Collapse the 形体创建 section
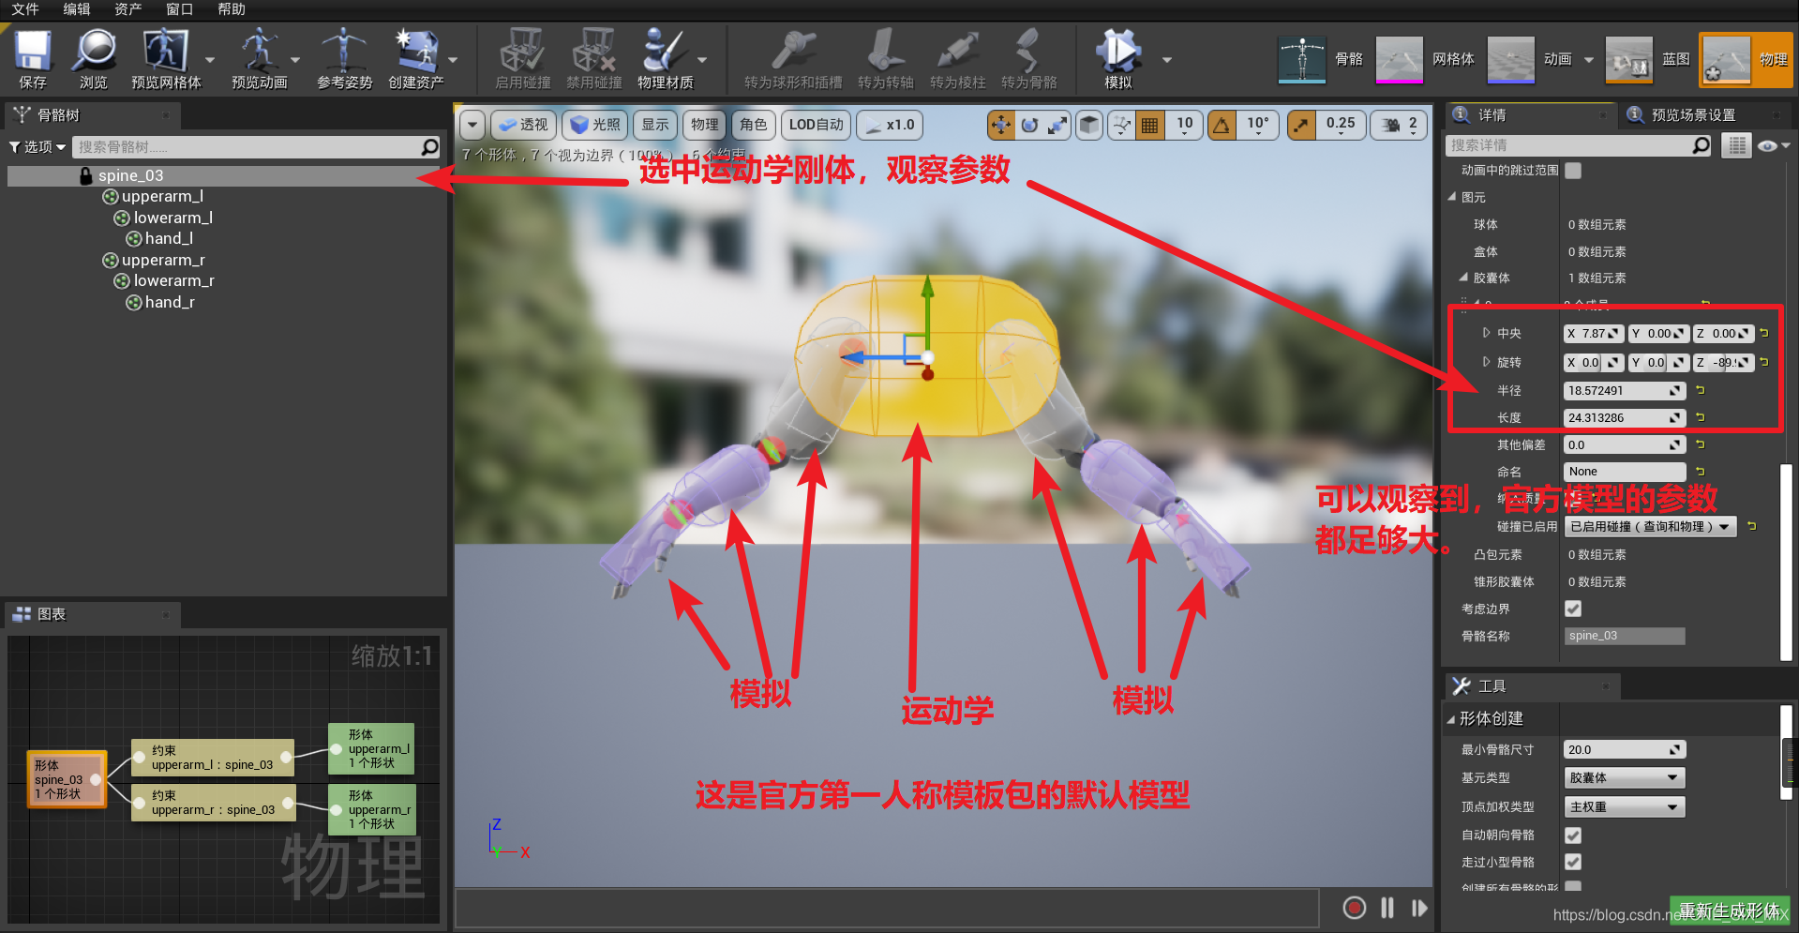 [1452, 718]
